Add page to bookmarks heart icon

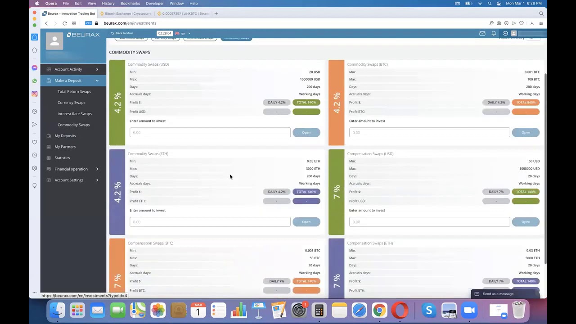[x=522, y=23]
